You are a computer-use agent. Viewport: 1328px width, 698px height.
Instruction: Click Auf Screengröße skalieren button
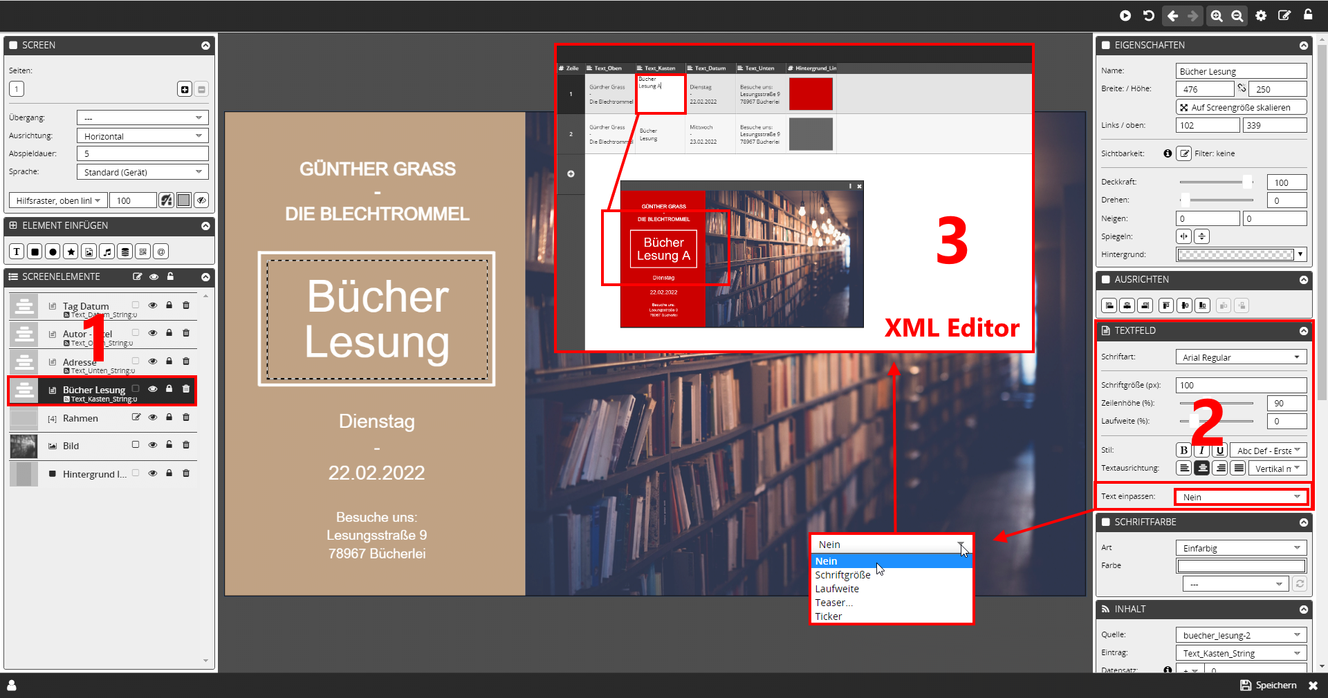tap(1241, 107)
